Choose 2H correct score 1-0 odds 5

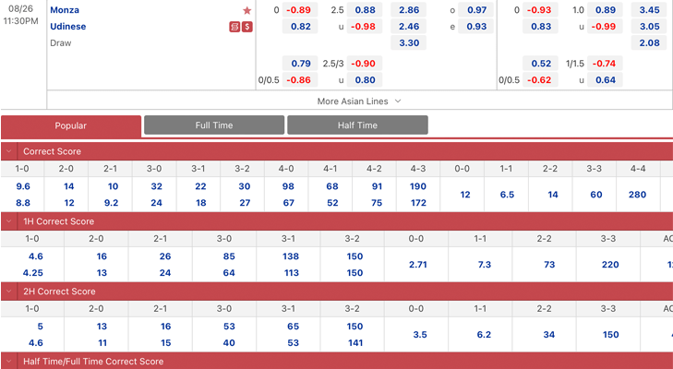click(41, 326)
